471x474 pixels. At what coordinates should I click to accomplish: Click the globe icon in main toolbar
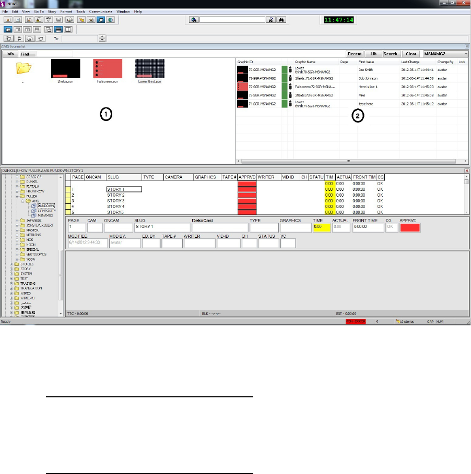111,20
